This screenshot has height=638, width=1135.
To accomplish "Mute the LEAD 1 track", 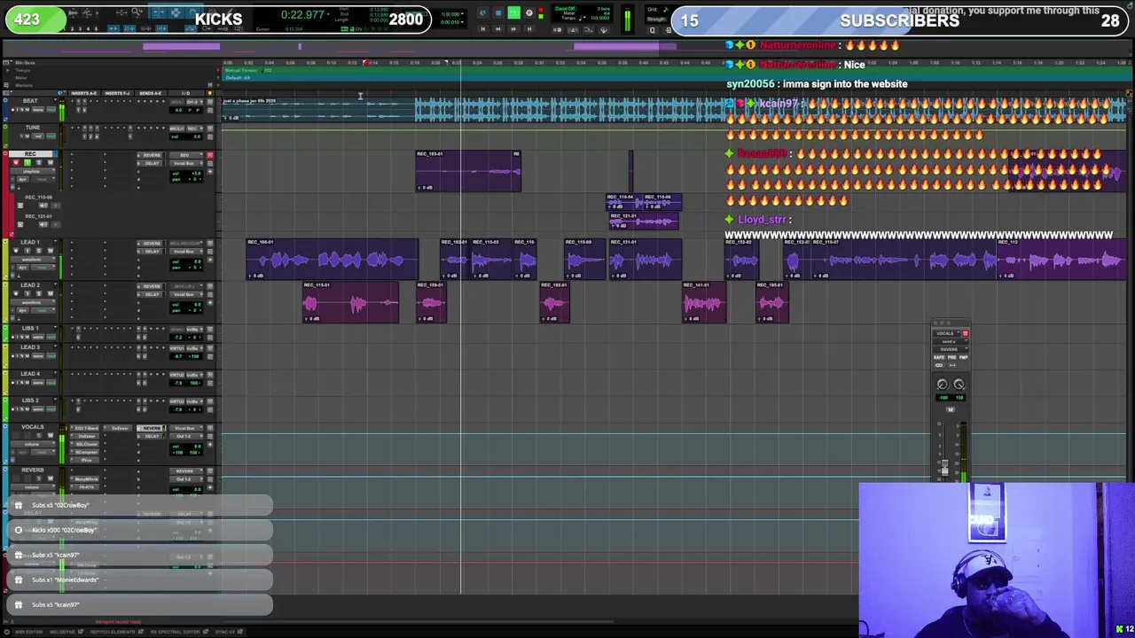I will 51,251.
